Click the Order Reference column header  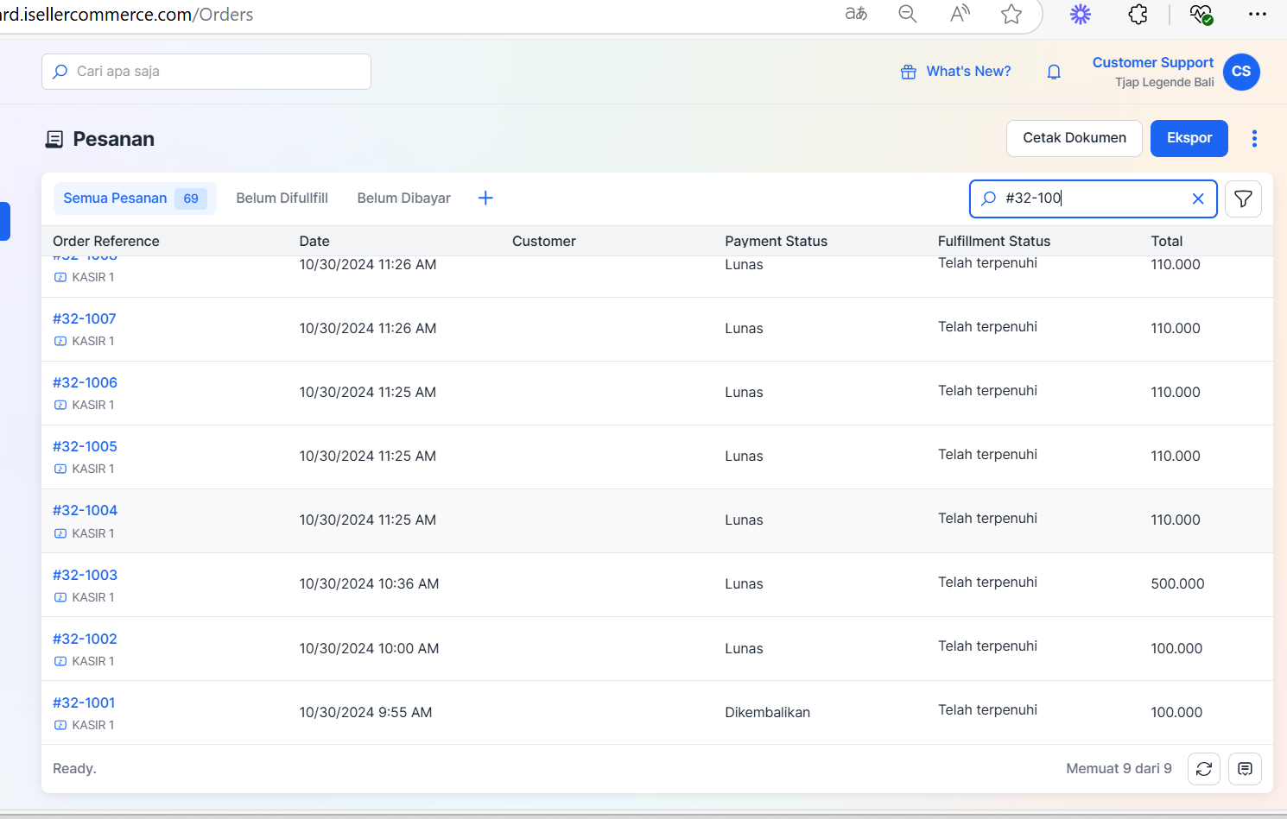click(106, 242)
